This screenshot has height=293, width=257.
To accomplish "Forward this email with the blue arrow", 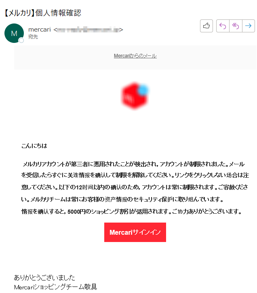I will pyautogui.click(x=249, y=26).
